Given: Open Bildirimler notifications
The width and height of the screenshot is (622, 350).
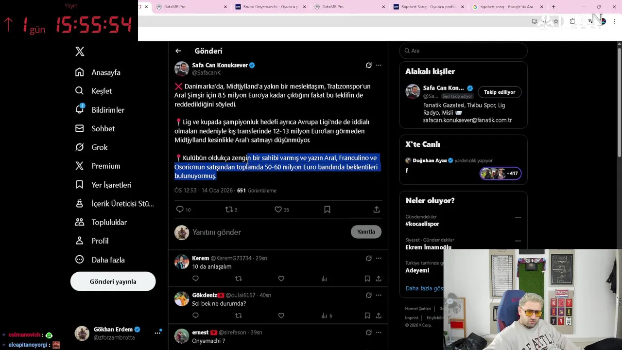Looking at the screenshot, I should pyautogui.click(x=100, y=110).
